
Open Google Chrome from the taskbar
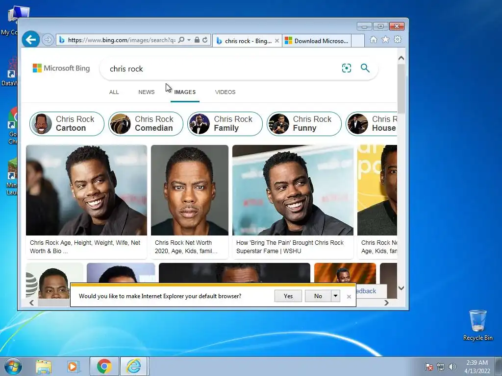click(x=104, y=366)
